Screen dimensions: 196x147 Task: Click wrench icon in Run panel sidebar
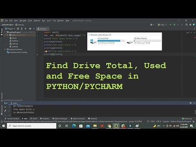coord(5,111)
